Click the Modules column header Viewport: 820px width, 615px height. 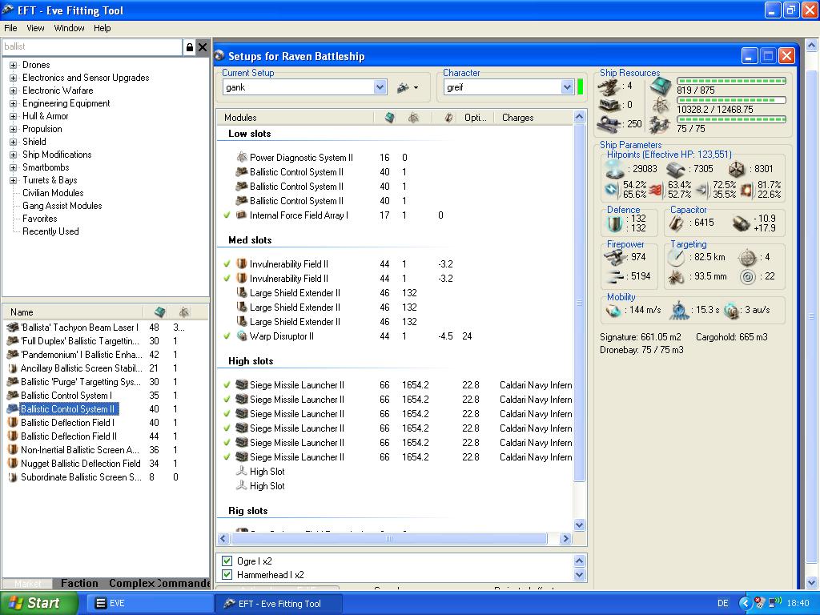[x=295, y=118]
